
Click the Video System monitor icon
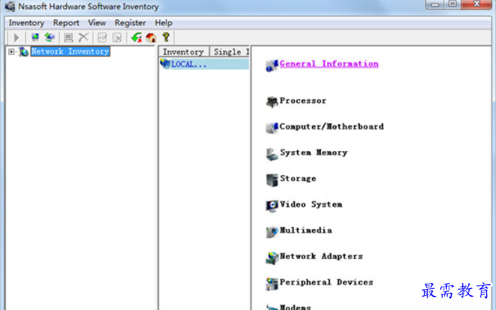coord(272,206)
